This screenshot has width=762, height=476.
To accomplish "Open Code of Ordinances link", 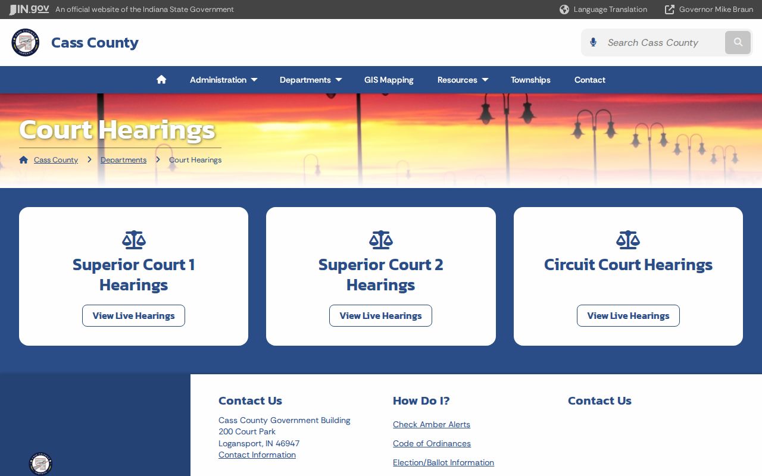I will tap(432, 444).
